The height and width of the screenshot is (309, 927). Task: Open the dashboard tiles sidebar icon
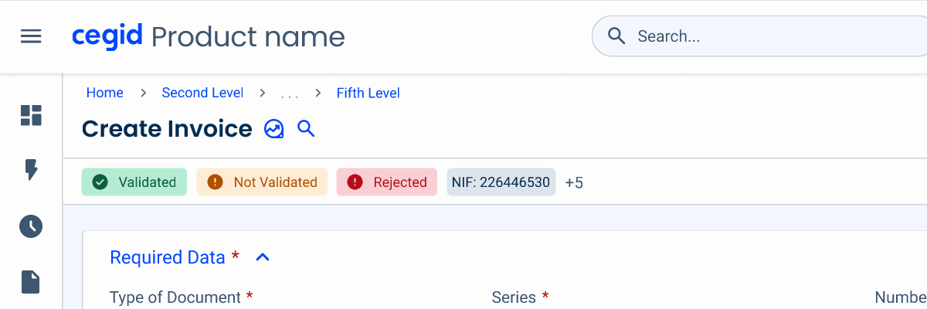tap(31, 115)
